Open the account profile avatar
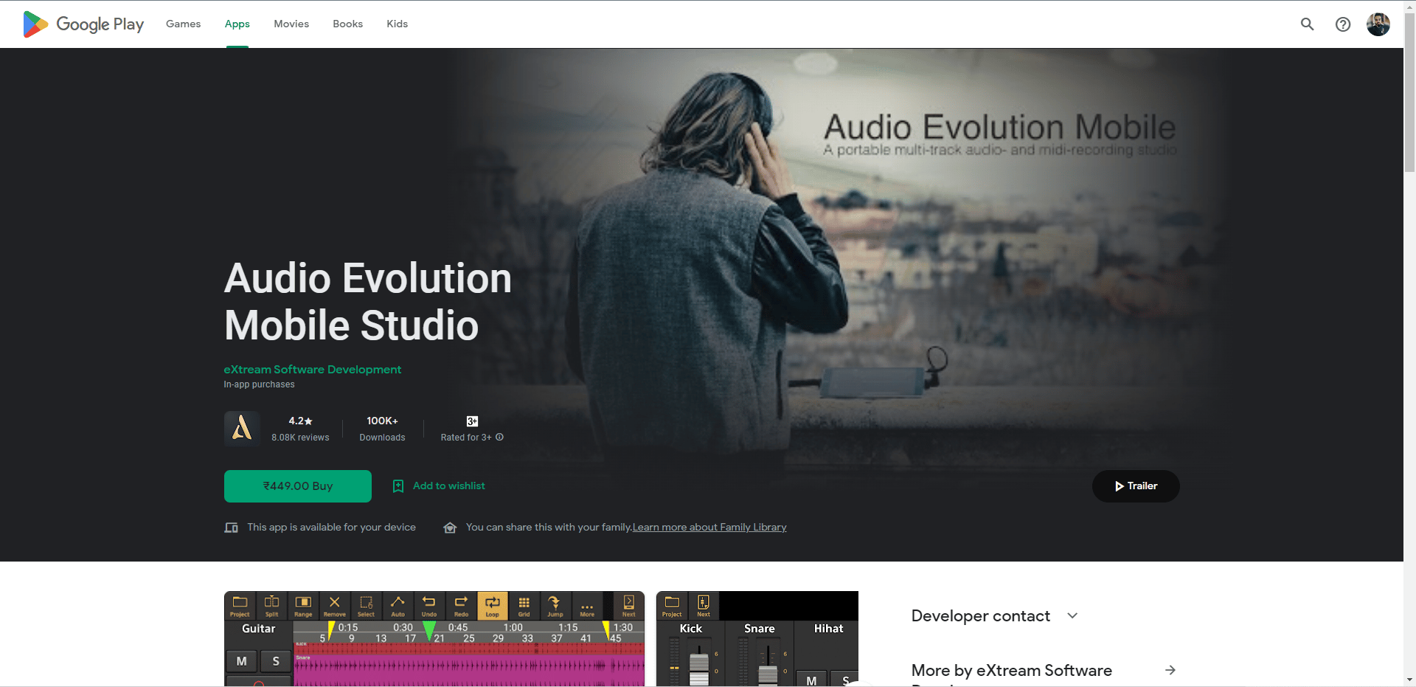This screenshot has height=687, width=1416. pos(1378,24)
